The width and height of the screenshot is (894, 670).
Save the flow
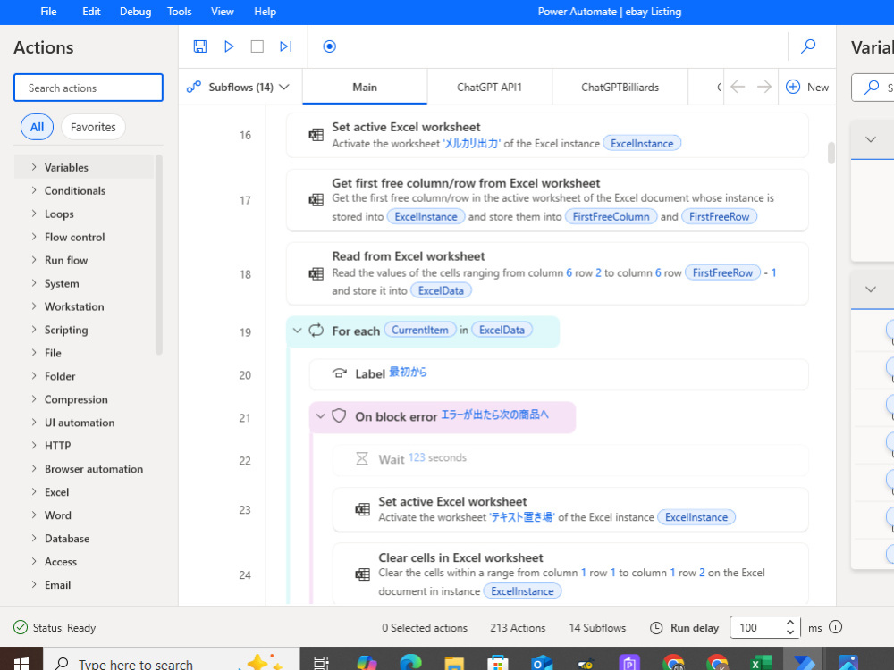click(x=200, y=46)
